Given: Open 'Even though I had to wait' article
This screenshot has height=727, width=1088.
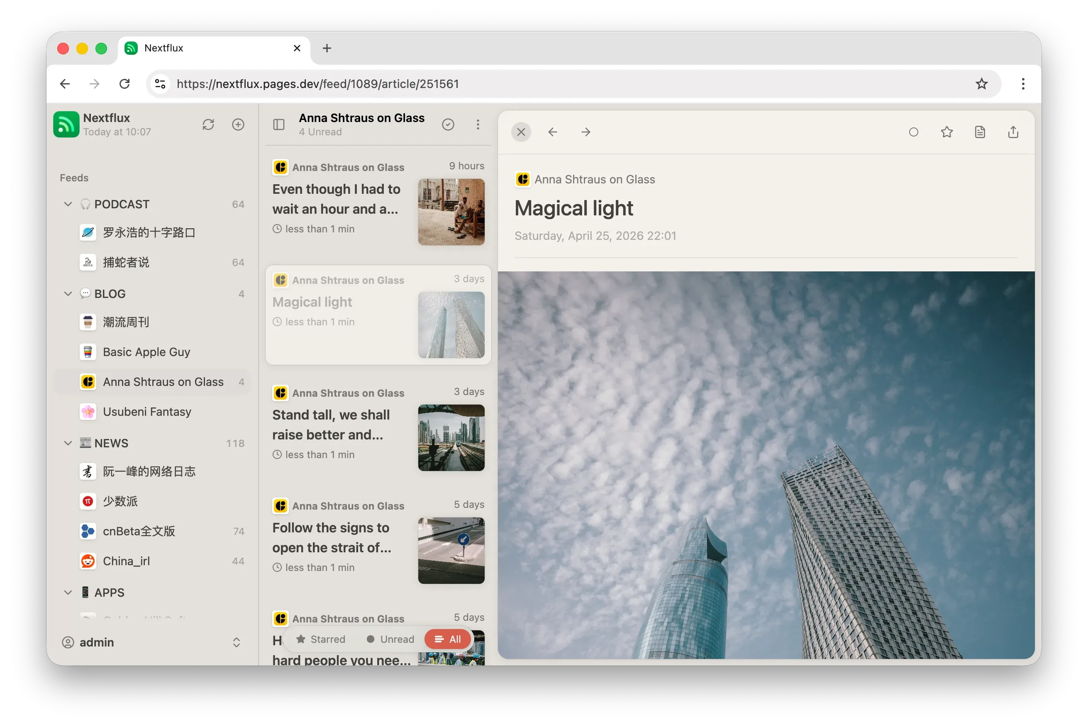Looking at the screenshot, I should point(378,202).
